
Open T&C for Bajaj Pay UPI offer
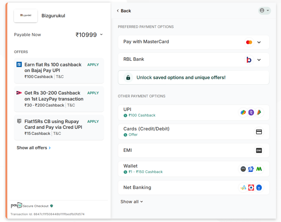pyautogui.click(x=60, y=77)
